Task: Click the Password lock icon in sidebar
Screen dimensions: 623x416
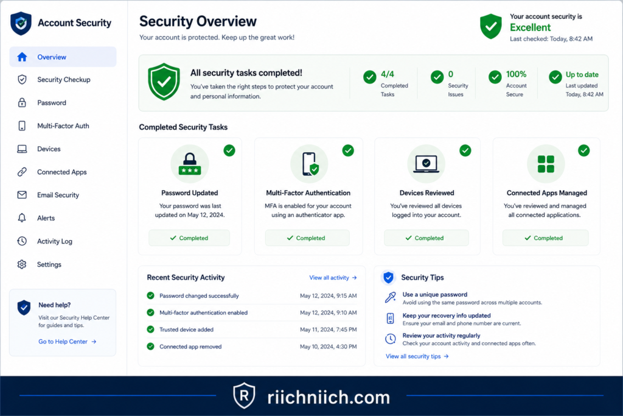Action: [23, 102]
